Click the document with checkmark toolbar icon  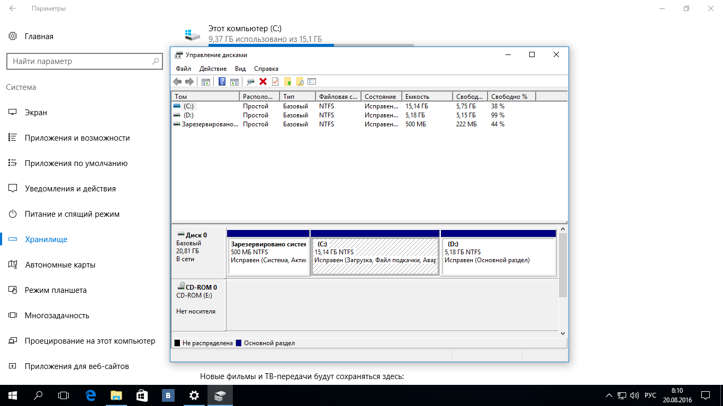click(275, 81)
